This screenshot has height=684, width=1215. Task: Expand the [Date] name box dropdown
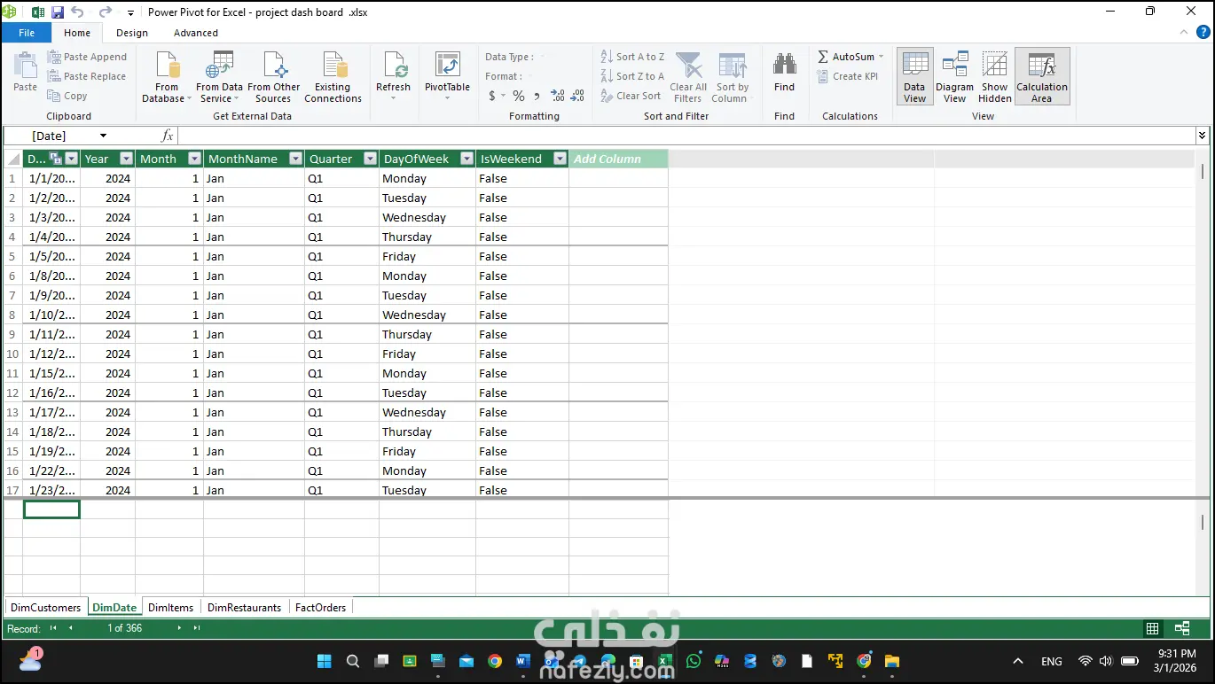(x=103, y=136)
